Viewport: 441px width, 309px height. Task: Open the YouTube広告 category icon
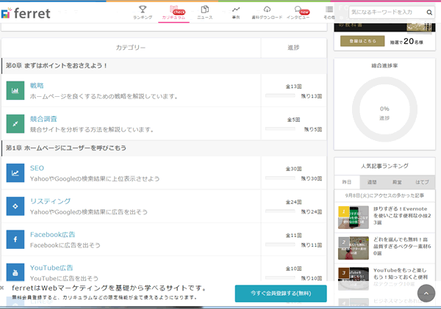[x=15, y=272]
